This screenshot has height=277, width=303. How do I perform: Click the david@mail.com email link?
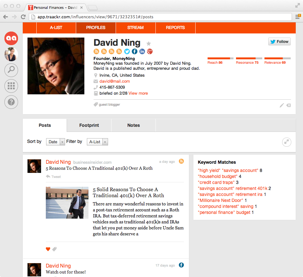115,81
